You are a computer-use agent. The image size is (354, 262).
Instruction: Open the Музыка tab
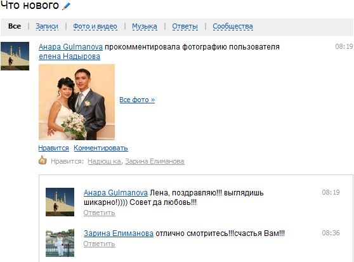(x=145, y=27)
